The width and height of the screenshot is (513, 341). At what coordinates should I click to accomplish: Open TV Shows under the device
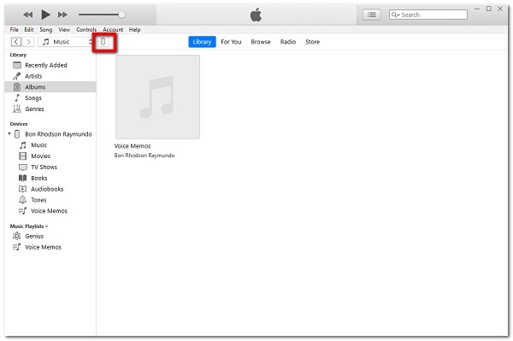pyautogui.click(x=44, y=167)
